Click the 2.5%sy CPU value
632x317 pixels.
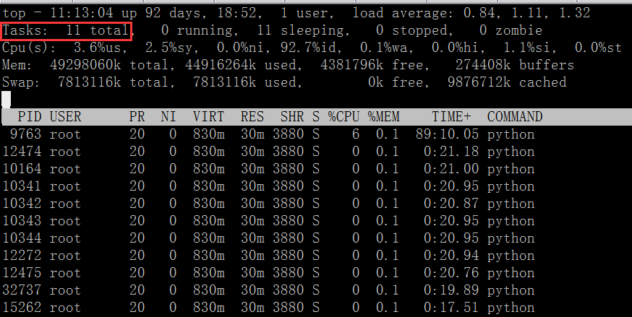click(x=171, y=48)
